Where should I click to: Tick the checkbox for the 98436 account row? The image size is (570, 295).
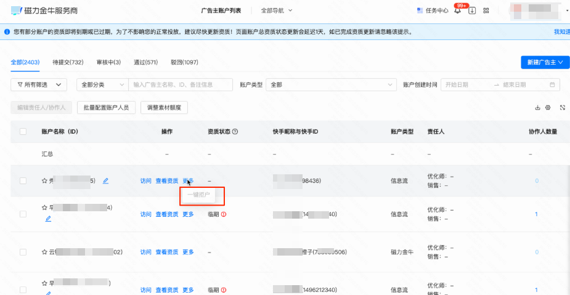point(23,180)
